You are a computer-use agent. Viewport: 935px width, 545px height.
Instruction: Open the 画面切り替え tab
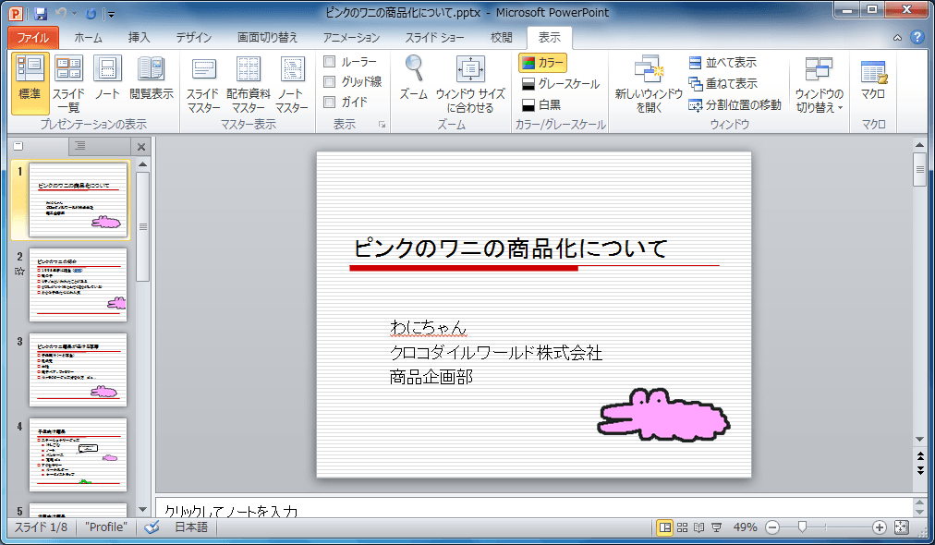267,38
